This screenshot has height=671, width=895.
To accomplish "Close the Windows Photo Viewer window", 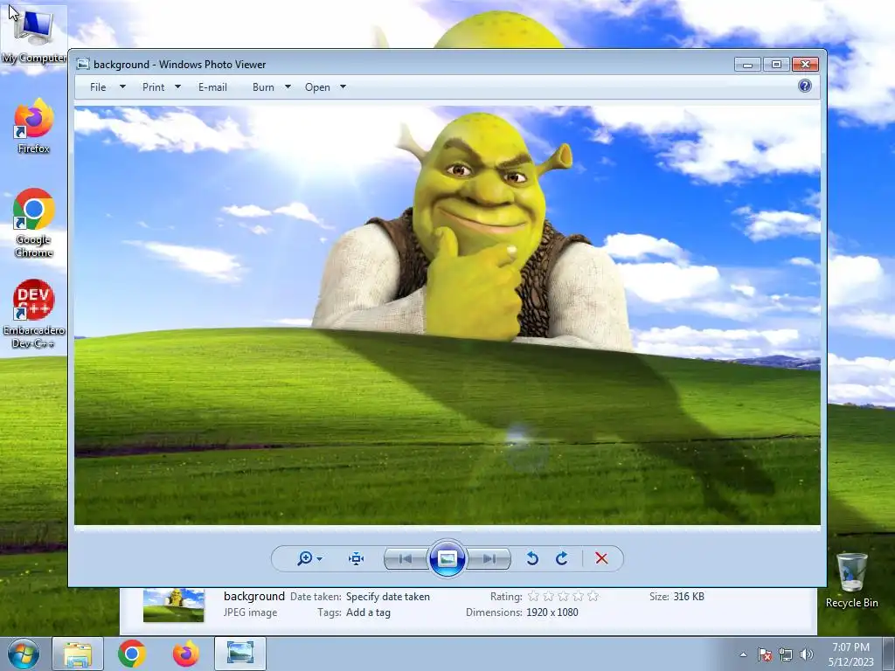I will point(805,65).
